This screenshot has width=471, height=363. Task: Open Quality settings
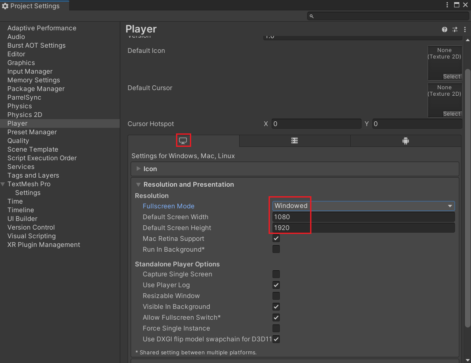pos(18,141)
